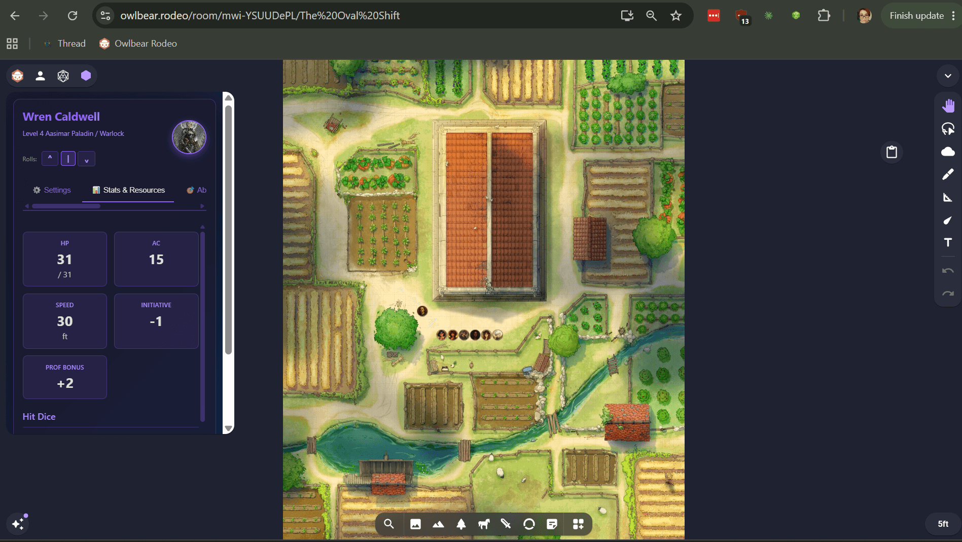
Task: Collapse the right toolbar with the chevron
Action: click(x=948, y=76)
